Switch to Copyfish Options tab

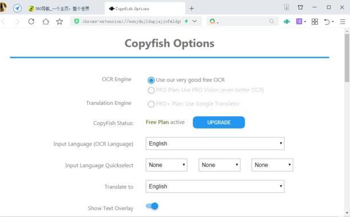coord(145,9)
